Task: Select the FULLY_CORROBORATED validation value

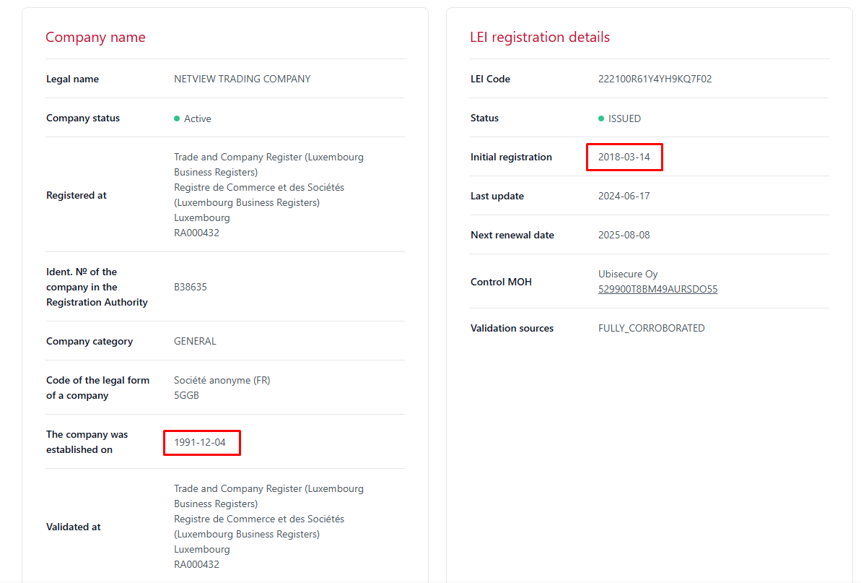Action: point(651,329)
